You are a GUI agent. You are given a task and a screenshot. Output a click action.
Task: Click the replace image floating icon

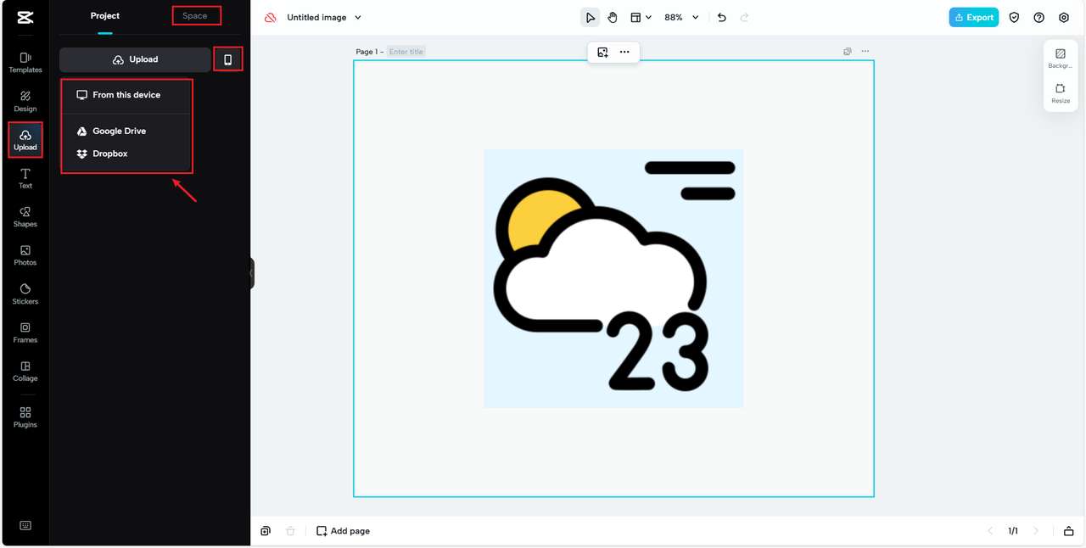tap(602, 52)
